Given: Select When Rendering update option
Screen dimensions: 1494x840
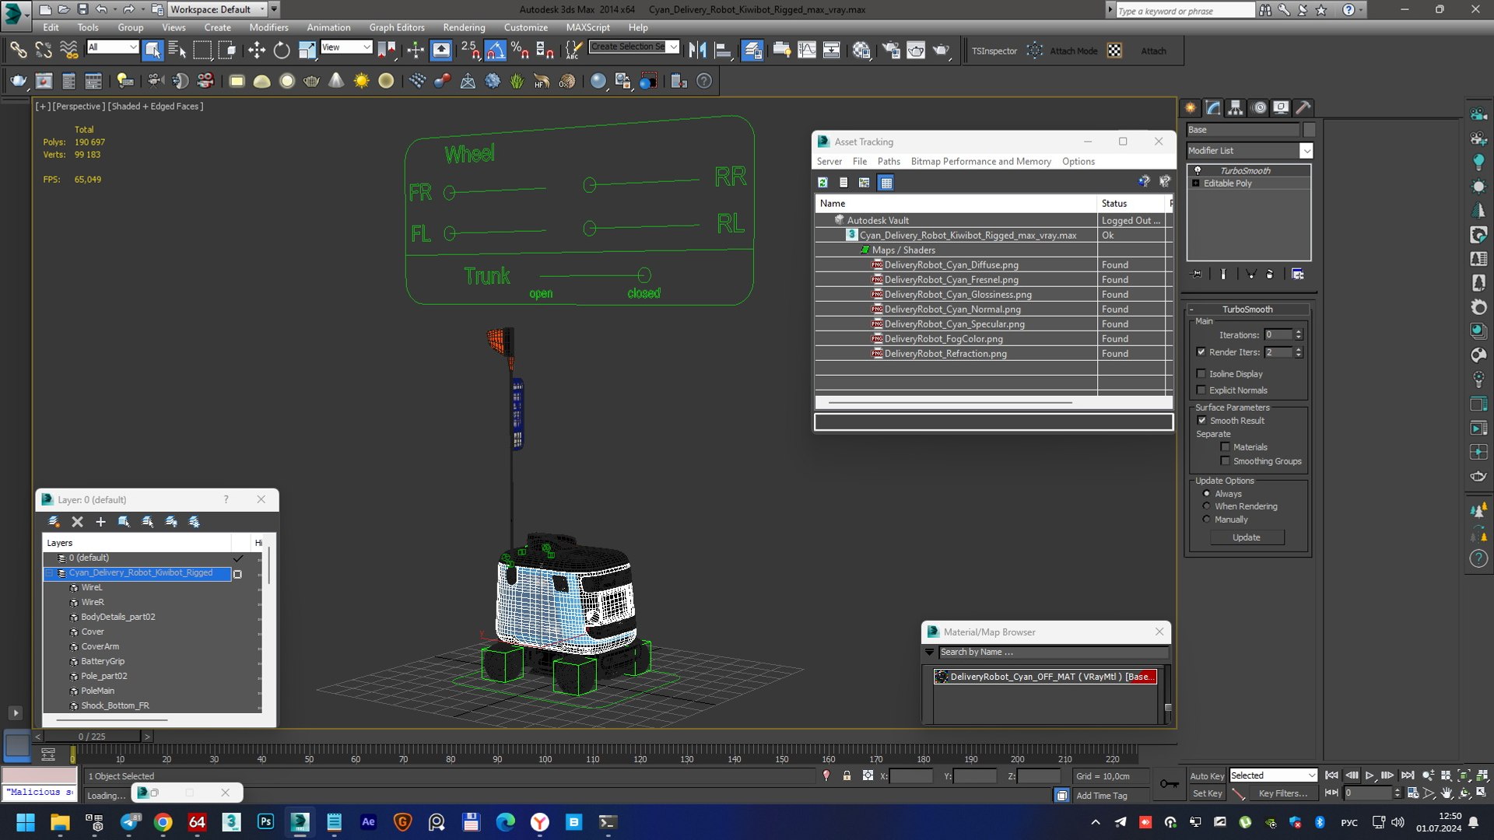Looking at the screenshot, I should (x=1207, y=506).
